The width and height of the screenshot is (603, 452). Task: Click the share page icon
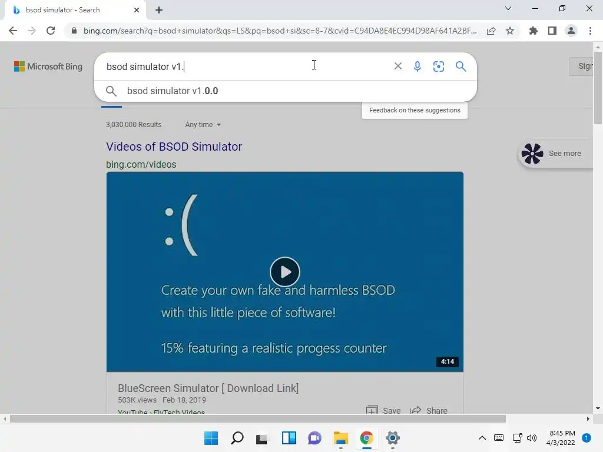click(x=491, y=31)
